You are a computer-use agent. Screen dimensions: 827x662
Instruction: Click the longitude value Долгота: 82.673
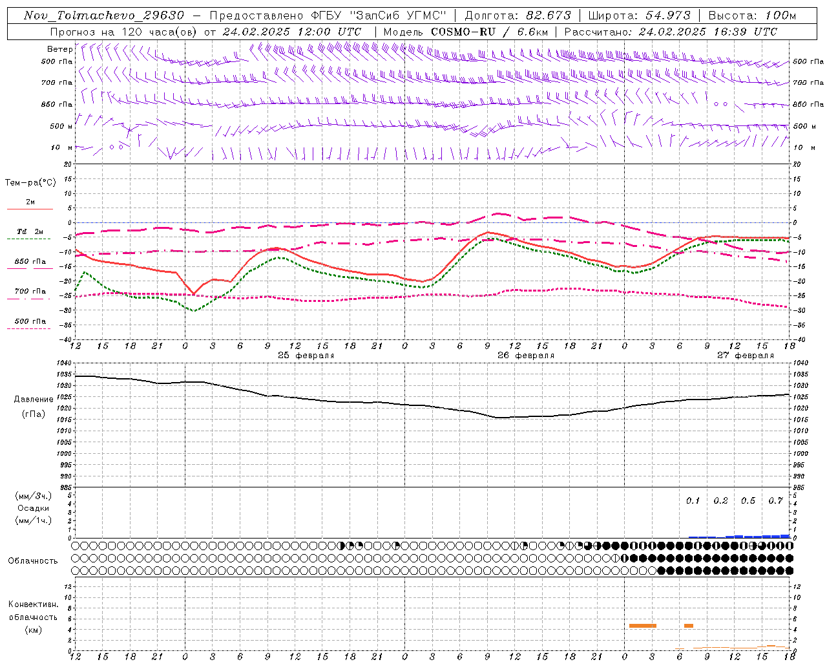tap(518, 16)
